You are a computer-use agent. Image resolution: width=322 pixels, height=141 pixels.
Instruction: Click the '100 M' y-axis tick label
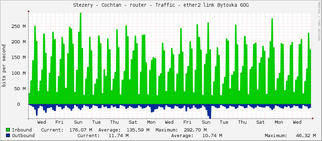click(18, 73)
